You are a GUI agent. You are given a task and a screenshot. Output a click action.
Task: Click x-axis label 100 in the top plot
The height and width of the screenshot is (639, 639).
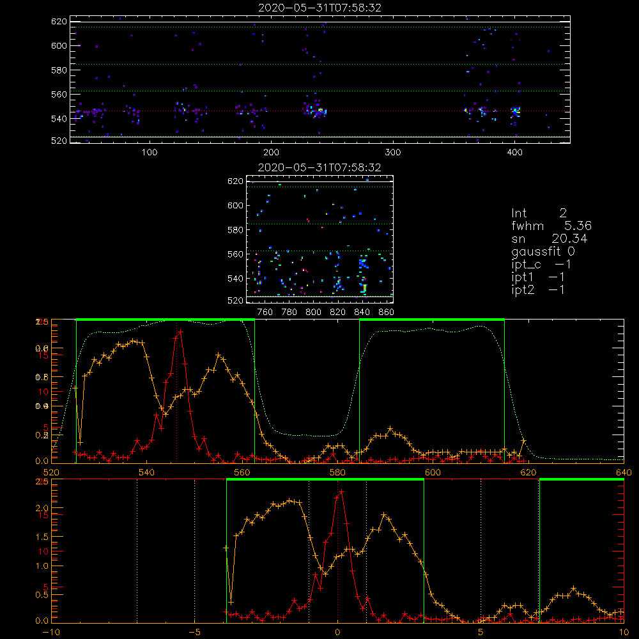click(x=150, y=153)
